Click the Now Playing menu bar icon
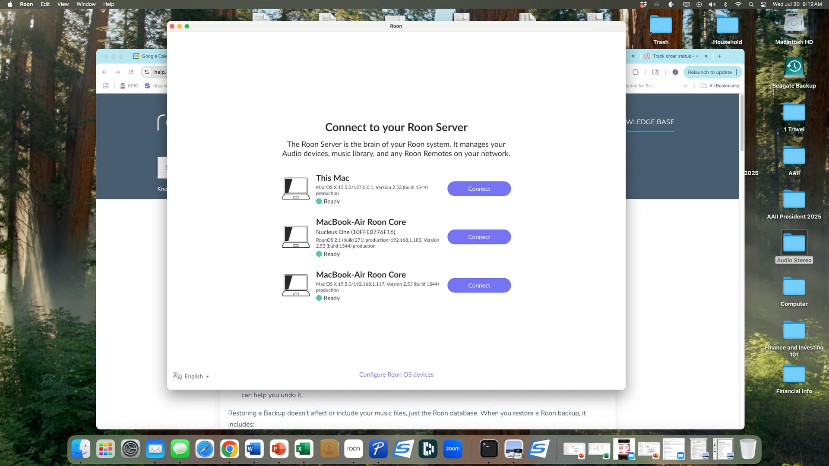 [x=699, y=4]
